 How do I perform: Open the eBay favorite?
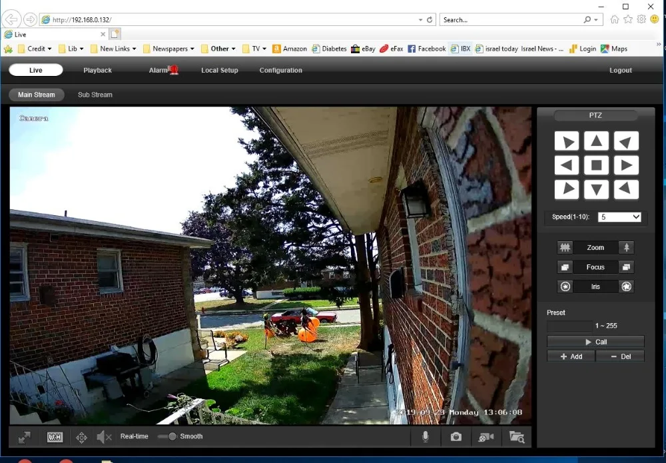tap(364, 49)
